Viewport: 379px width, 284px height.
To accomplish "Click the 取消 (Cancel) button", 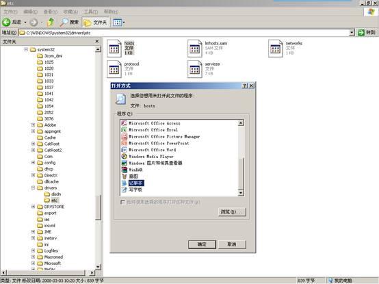I will [232, 244].
